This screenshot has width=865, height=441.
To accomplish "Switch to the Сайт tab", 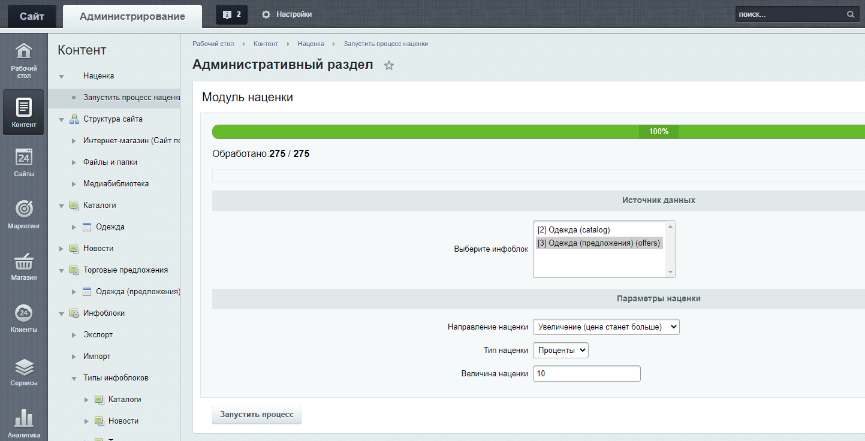I will tap(32, 16).
